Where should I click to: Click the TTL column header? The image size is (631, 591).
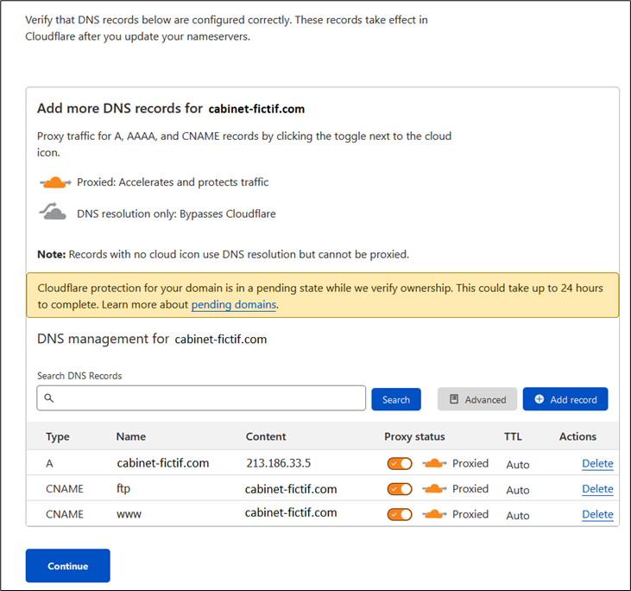point(513,436)
